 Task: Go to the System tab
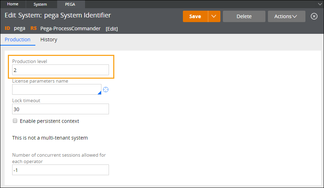[40, 4]
